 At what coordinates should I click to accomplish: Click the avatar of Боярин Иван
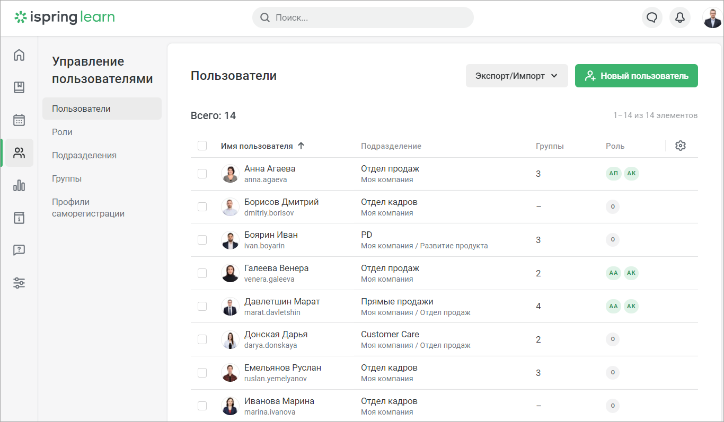pos(230,240)
